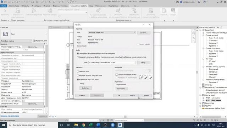
Task: Expand 'Планы несущих конструкций' tree node
Action: click(x=203, y=33)
